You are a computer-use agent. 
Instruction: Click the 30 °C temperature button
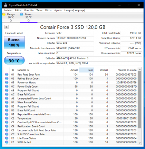[14, 60]
